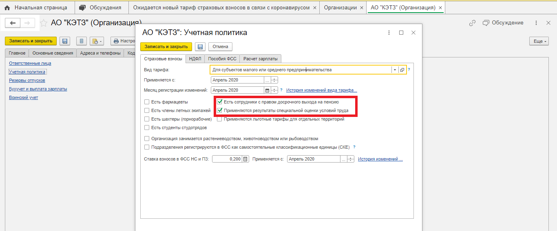Click the open-form icon beside Вид тарифа
Image resolution: width=557 pixels, height=231 pixels.
pos(402,70)
